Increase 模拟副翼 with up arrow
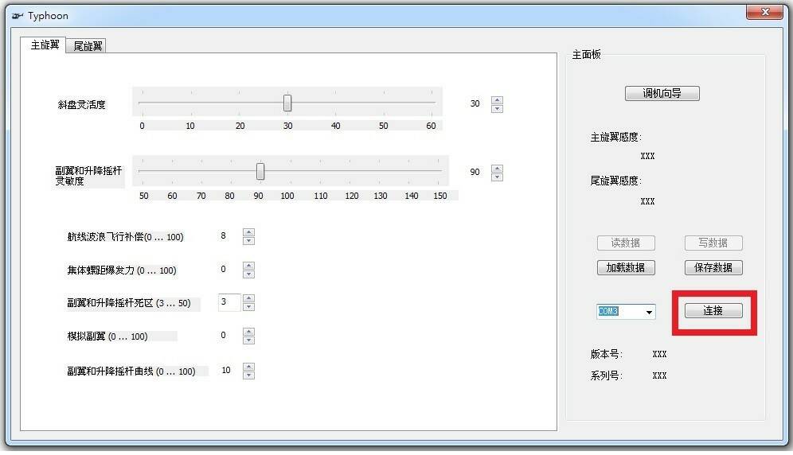Viewport: 793px width, 455px height. (x=248, y=332)
